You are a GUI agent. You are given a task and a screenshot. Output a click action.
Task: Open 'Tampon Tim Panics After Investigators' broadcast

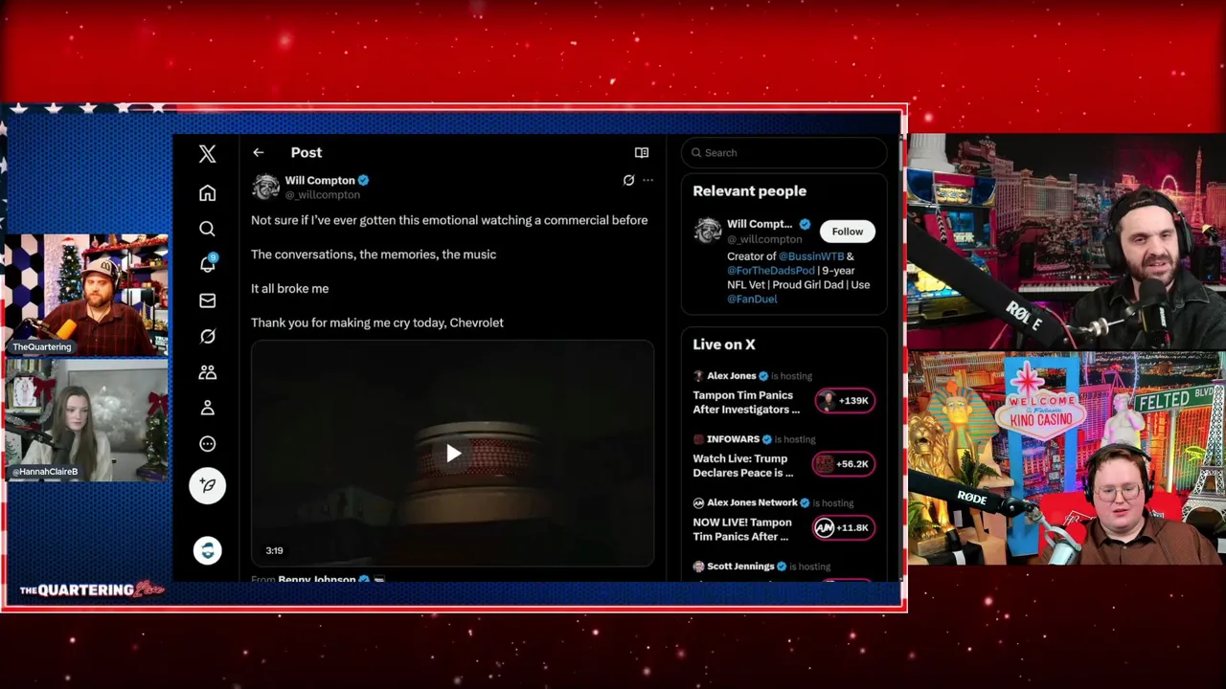[746, 402]
